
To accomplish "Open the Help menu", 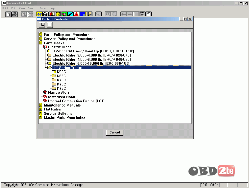I will [x=52, y=8].
